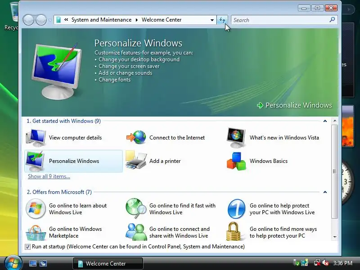Click Go online to help protect your PC text
The image size is (360, 270).
coord(282,209)
